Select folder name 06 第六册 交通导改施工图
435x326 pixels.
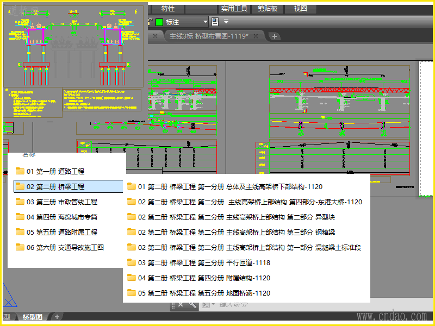(65, 248)
